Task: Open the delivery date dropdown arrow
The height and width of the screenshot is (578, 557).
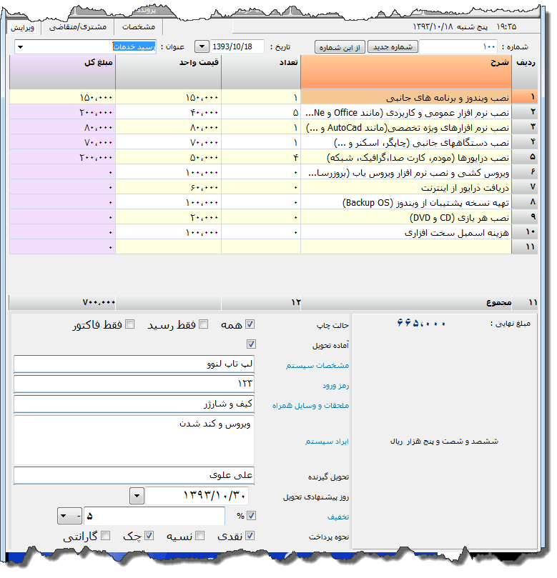Action: click(x=137, y=496)
